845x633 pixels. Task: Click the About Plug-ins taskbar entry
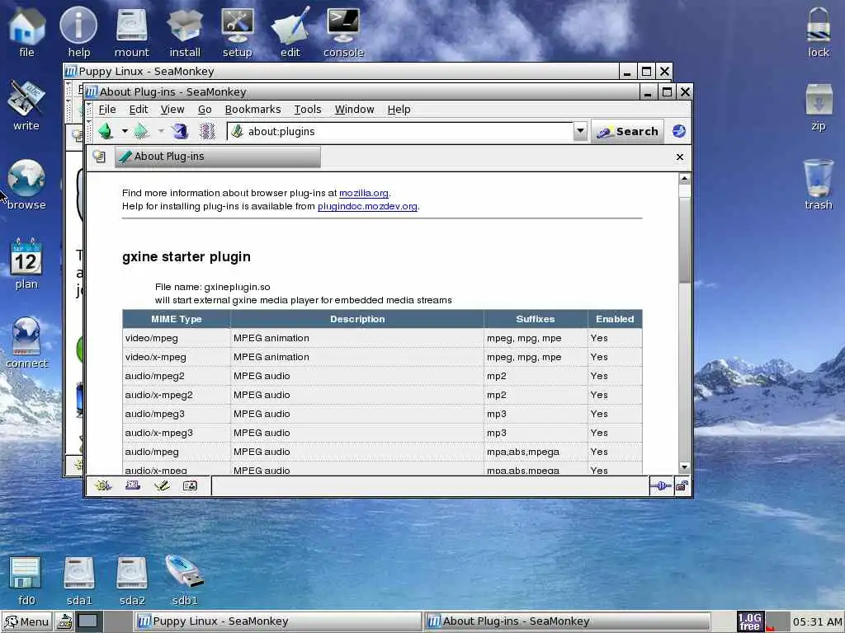pos(567,621)
